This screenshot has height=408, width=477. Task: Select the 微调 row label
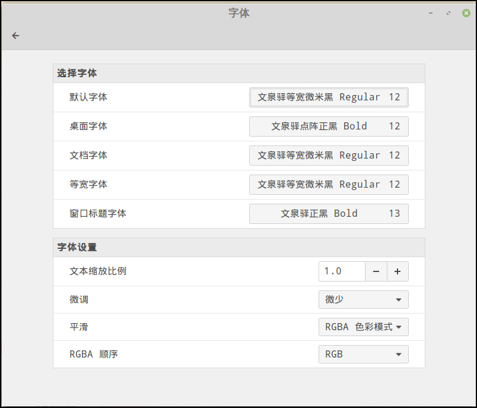(79, 299)
